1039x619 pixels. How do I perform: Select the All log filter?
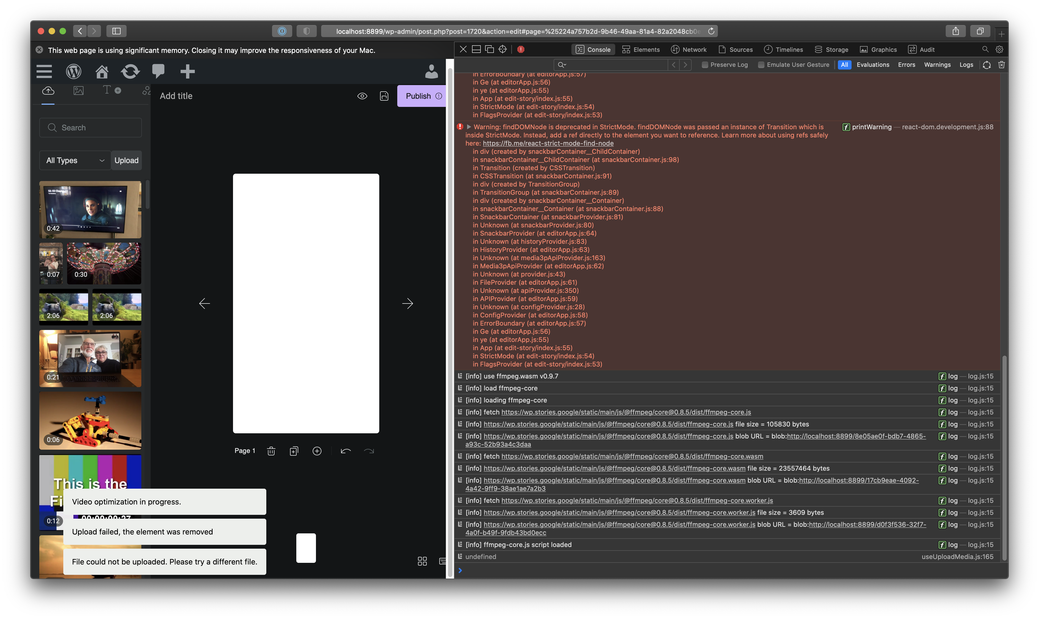tap(844, 65)
